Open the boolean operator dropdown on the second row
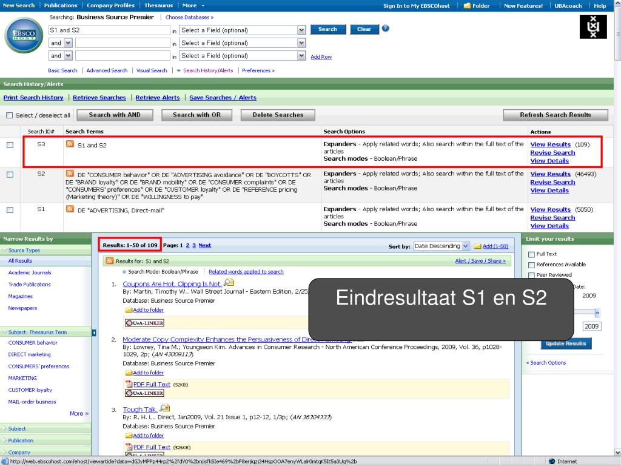This screenshot has height=466, width=621. (61, 43)
